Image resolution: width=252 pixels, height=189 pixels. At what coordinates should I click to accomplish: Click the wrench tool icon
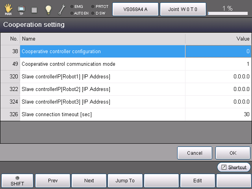[x=62, y=9]
